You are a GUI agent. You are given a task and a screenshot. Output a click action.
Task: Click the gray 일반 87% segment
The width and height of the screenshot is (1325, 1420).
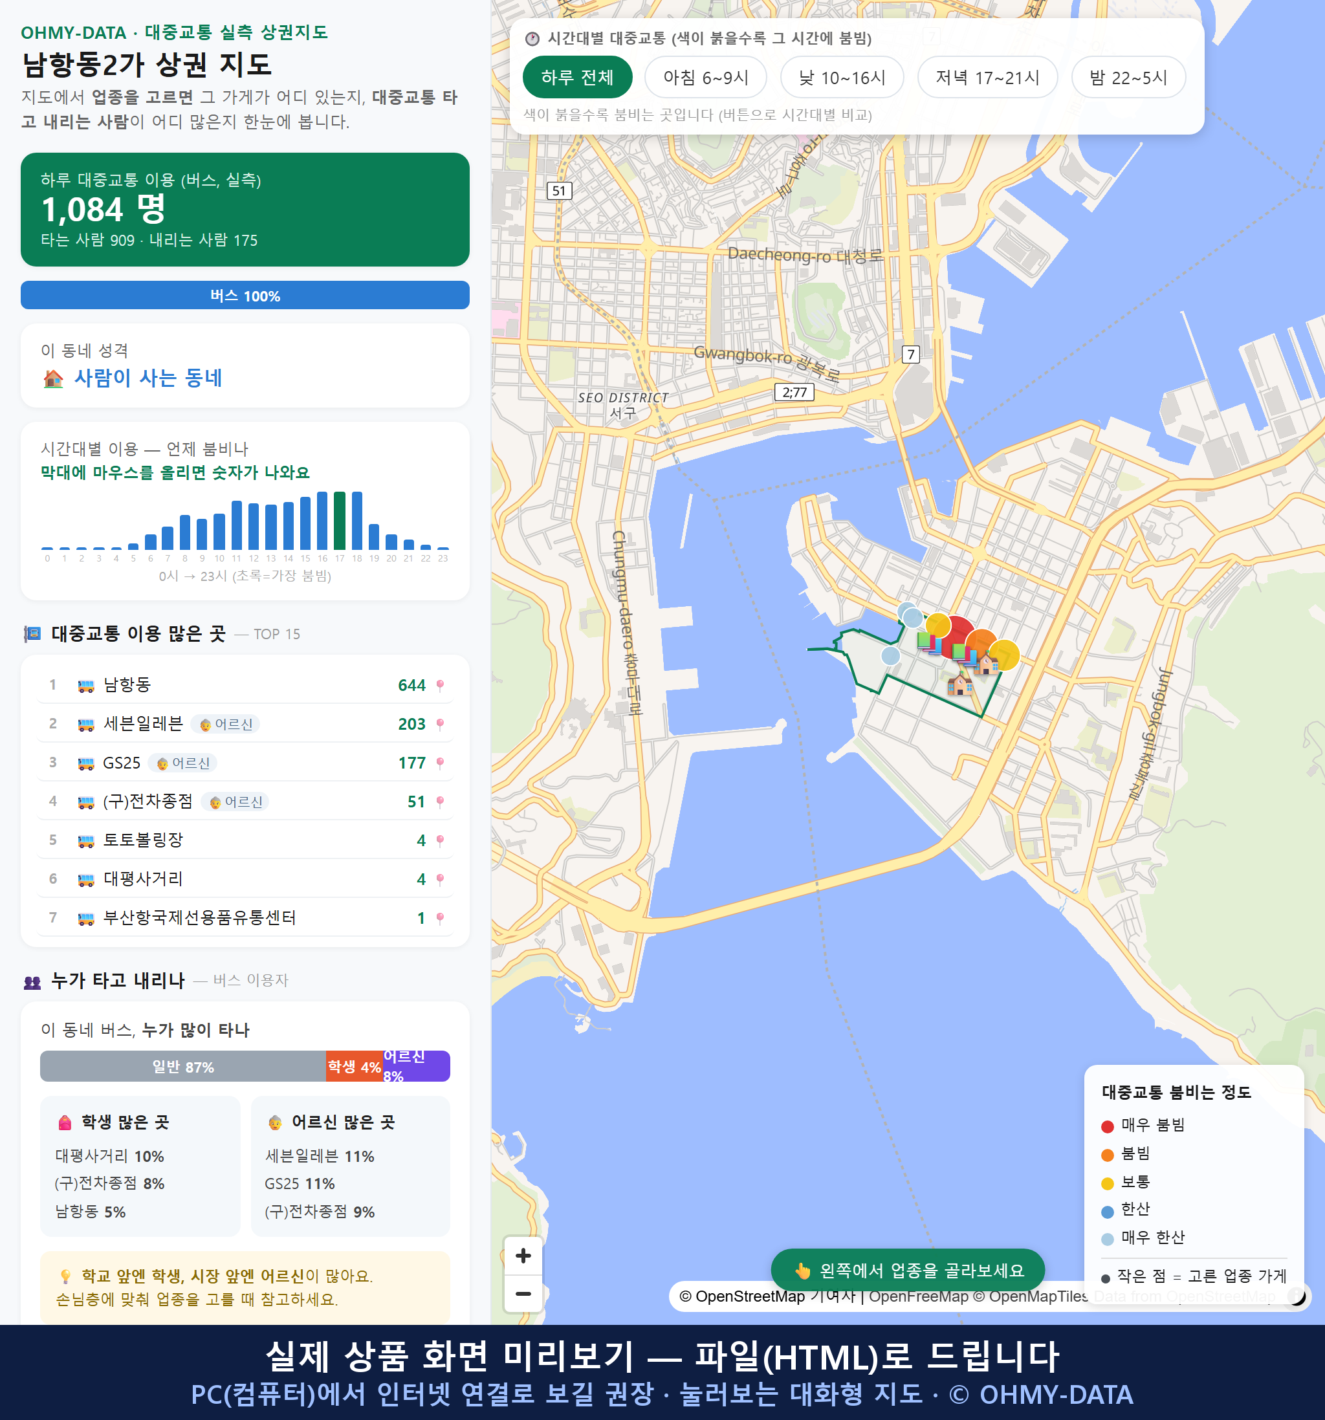(x=183, y=1065)
